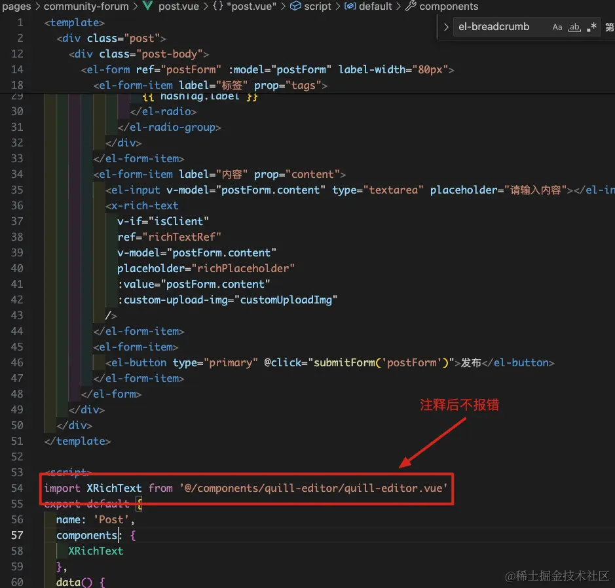
Task: Click sticky line el-form ref="postForm"
Action: click(x=267, y=70)
